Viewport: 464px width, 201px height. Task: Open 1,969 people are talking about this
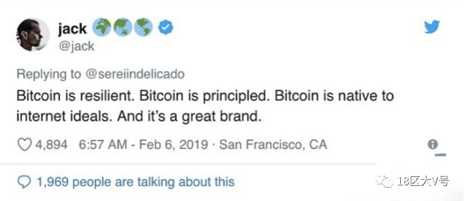[135, 181]
